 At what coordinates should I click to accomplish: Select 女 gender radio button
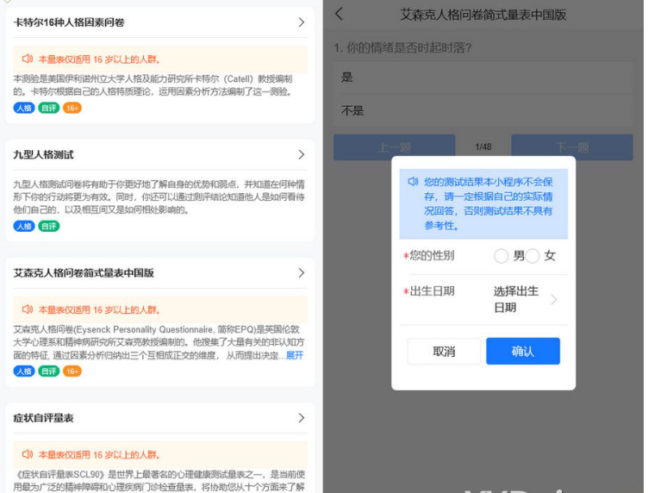click(533, 256)
